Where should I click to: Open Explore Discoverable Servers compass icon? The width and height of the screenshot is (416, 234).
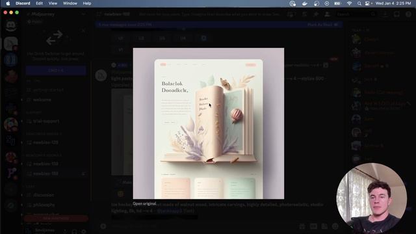pyautogui.click(x=11, y=205)
